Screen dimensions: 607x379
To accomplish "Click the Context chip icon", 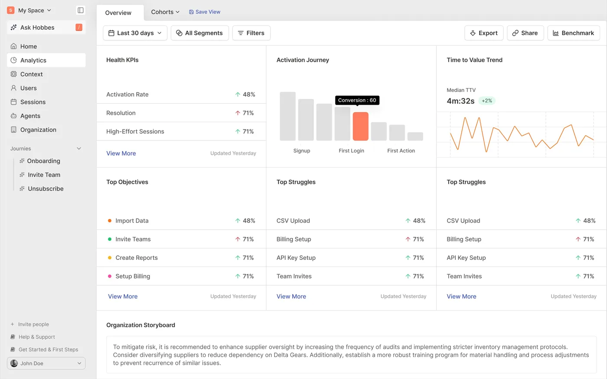I will click(13, 74).
